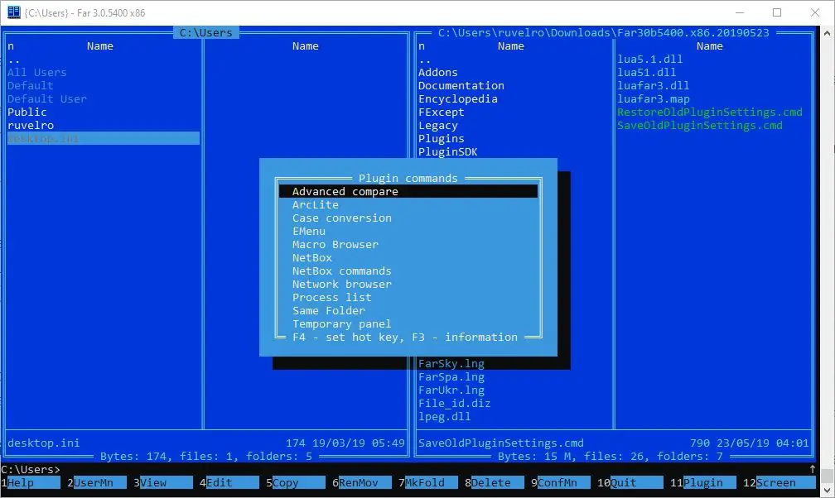Click the 5 Copy key bar button
835x498 pixels.
pos(295,482)
